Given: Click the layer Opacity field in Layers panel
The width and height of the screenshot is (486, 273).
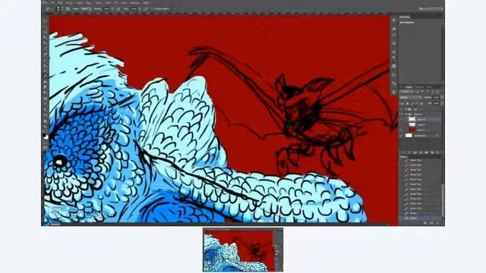Looking at the screenshot, I should point(435,98).
